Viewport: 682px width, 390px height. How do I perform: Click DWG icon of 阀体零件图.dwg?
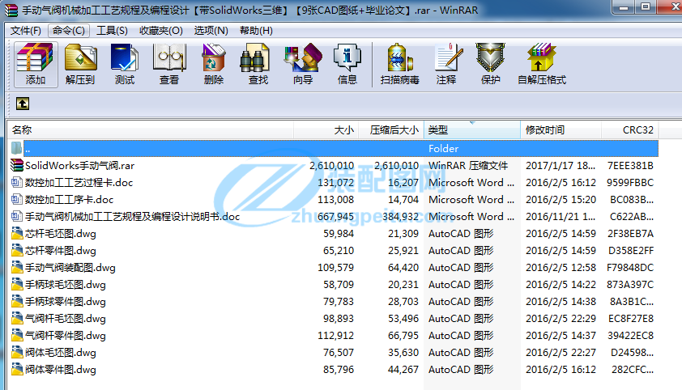pyautogui.click(x=17, y=370)
